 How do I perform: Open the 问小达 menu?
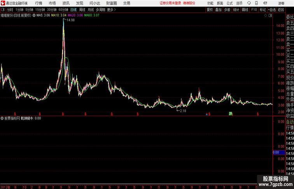pos(95,3)
